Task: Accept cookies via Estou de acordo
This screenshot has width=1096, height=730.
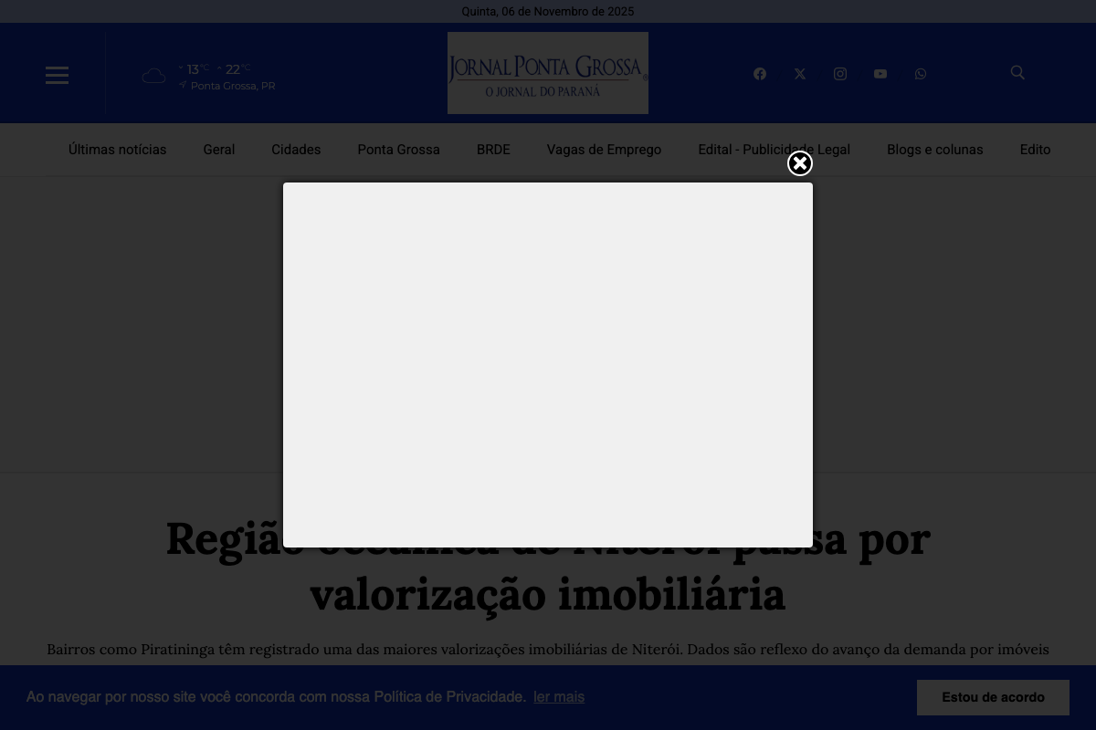Action: [993, 697]
